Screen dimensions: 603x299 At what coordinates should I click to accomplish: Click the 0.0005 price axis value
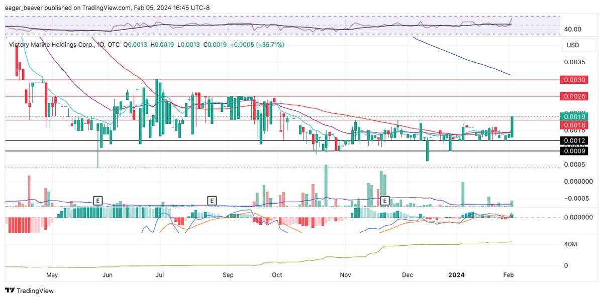pos(574,164)
